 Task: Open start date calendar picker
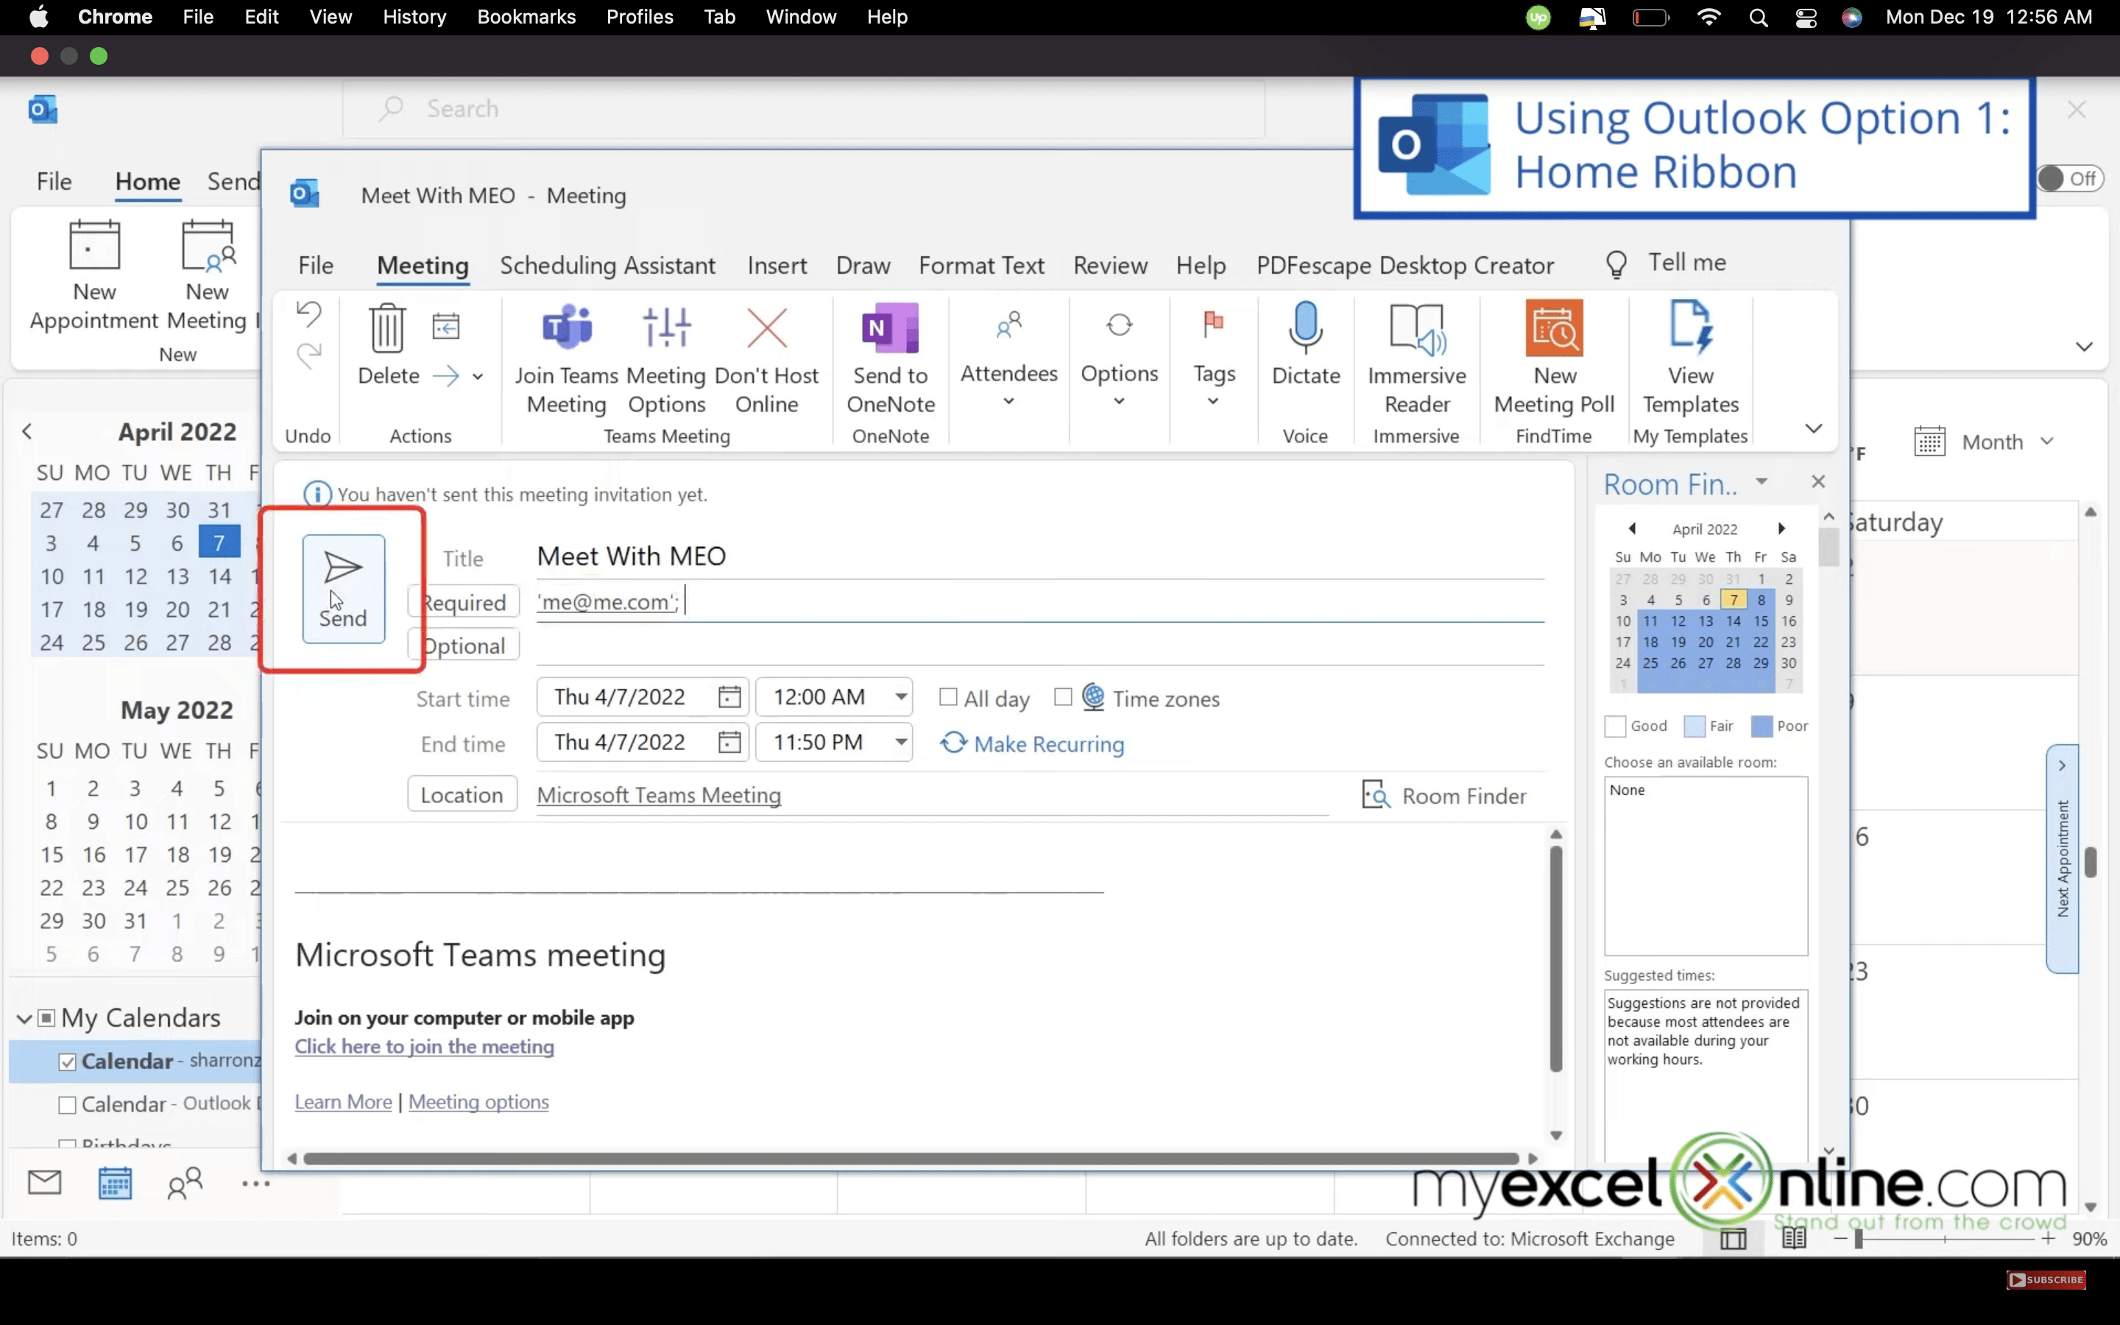click(x=729, y=698)
